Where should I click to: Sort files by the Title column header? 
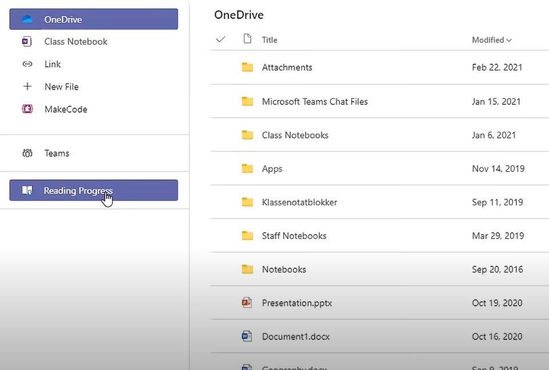[x=269, y=39]
